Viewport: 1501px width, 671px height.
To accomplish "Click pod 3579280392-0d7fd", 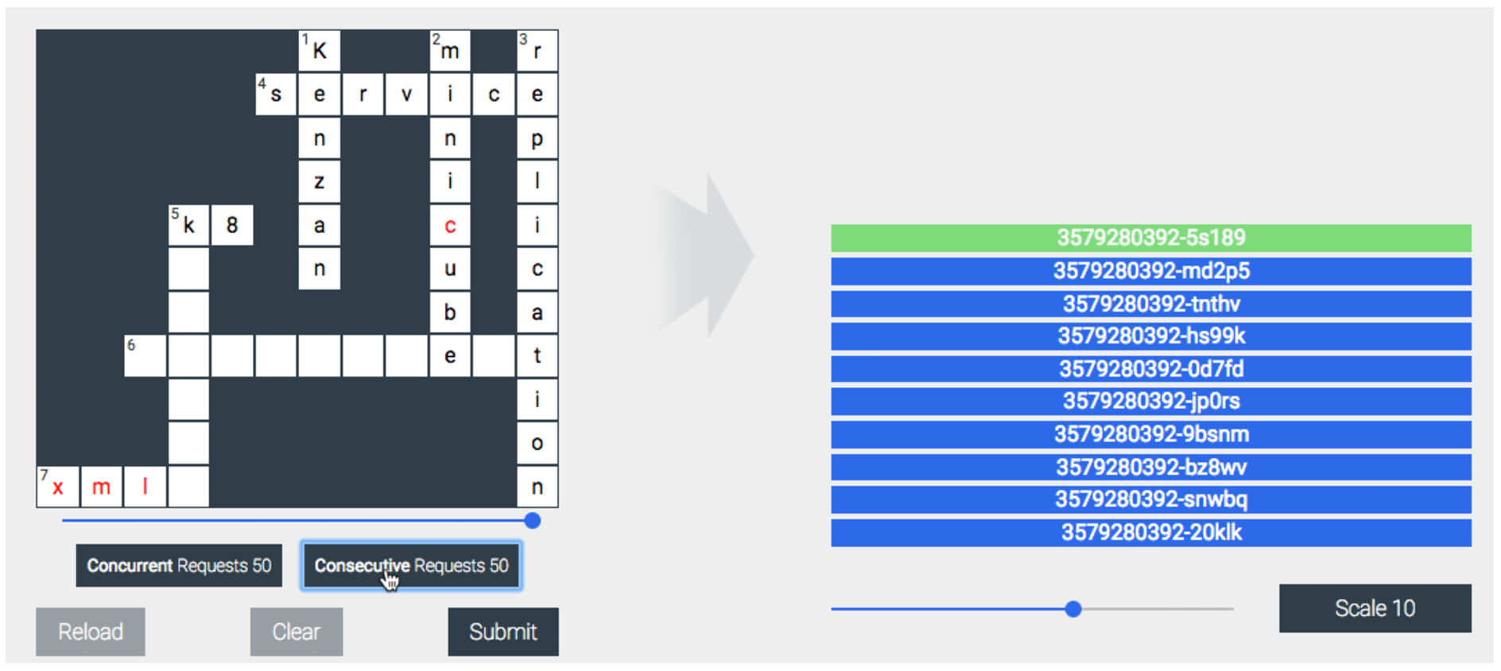I will (x=1150, y=369).
